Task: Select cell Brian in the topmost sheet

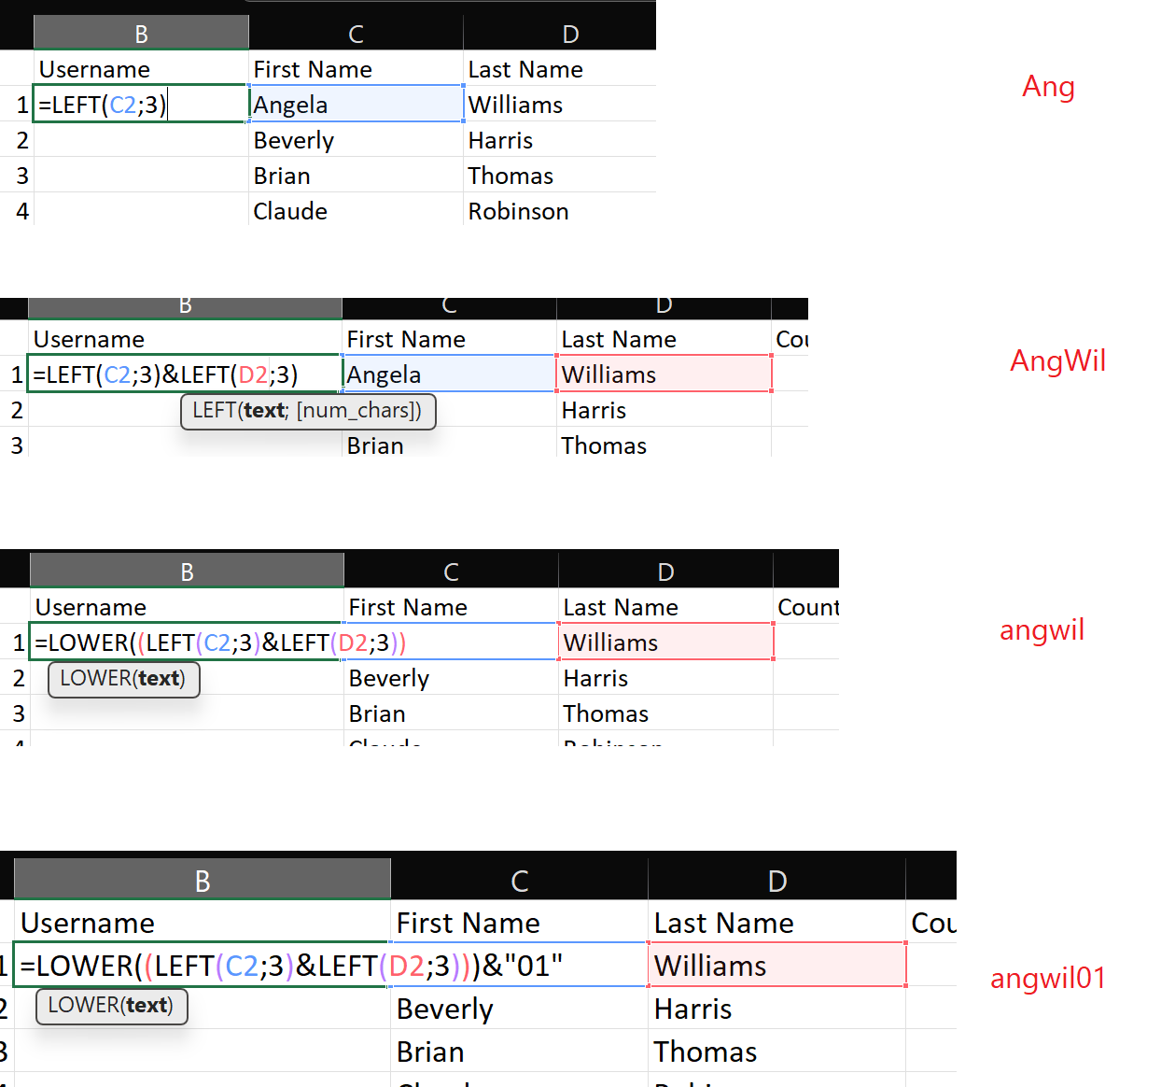Action: (357, 175)
